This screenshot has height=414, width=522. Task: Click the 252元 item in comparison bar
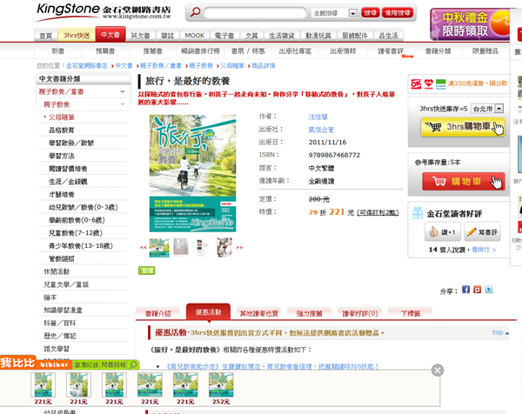coord(221,388)
